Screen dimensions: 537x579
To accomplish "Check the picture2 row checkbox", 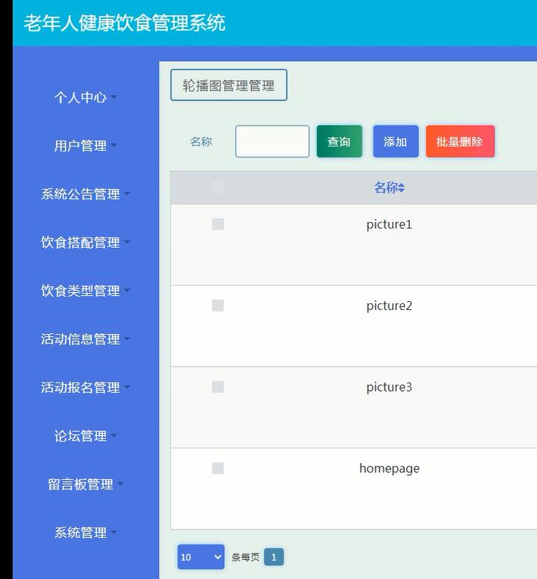I will [218, 306].
